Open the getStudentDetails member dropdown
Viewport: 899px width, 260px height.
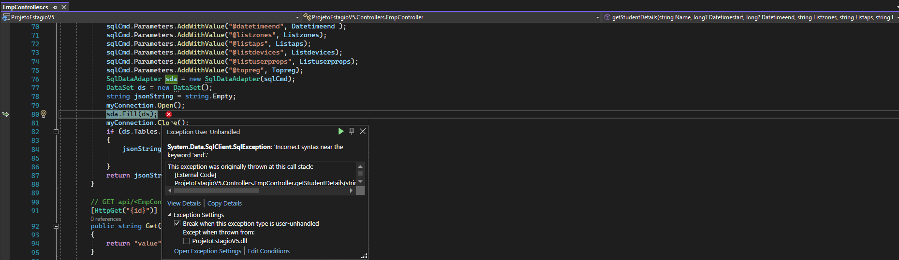tap(897, 17)
